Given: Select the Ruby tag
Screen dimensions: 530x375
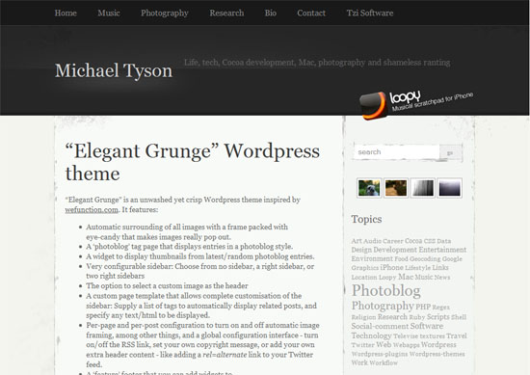Looking at the screenshot, I should click(417, 317).
